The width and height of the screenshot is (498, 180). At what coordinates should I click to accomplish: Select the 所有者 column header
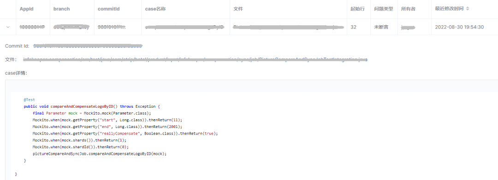(x=408, y=9)
